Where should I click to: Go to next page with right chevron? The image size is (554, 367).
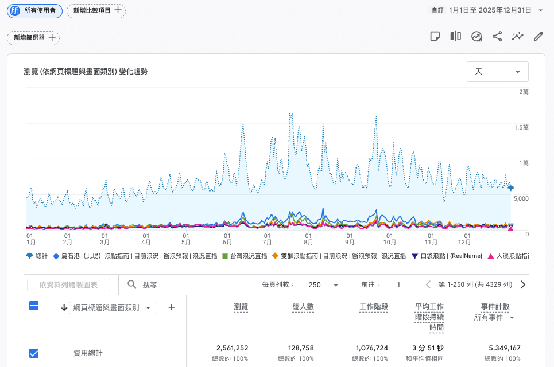point(522,284)
